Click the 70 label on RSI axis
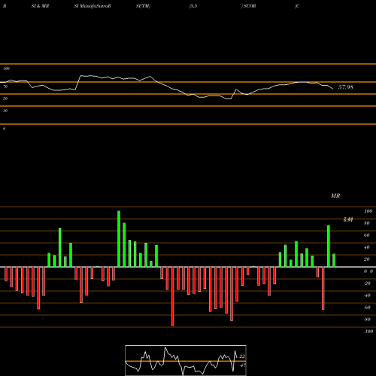Image resolution: width=376 pixels, height=376 pixels. point(5,86)
